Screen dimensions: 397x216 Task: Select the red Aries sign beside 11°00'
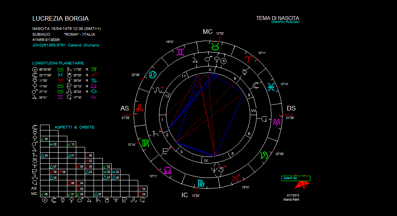(60, 81)
